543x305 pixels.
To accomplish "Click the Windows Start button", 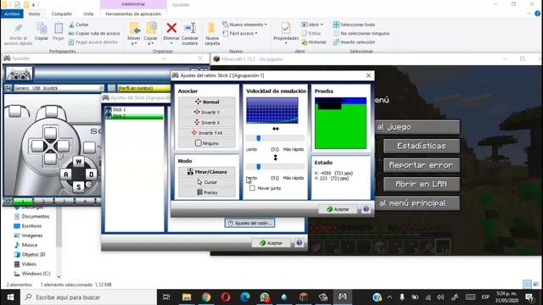I will (x=10, y=297).
